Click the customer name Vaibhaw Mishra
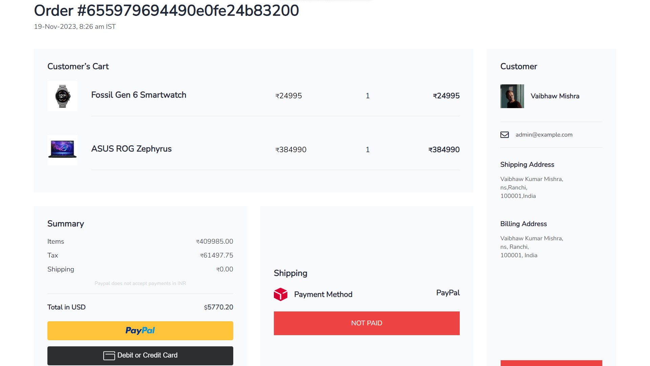 pyautogui.click(x=555, y=96)
